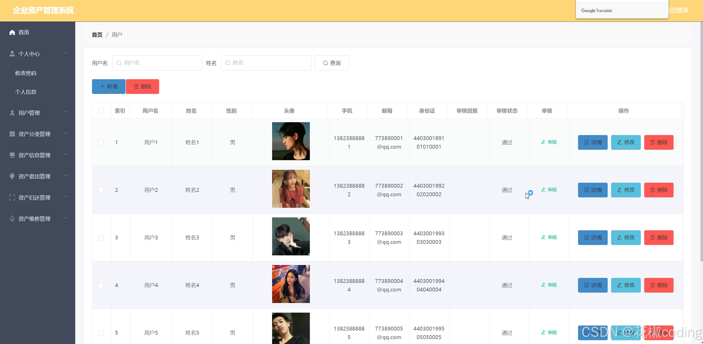Click the 个人中心 person icon
This screenshot has width=703, height=344.
point(12,54)
